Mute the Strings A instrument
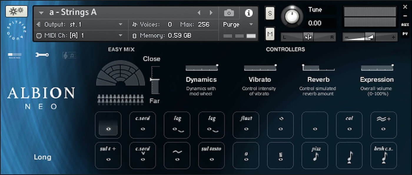Viewport: 412px width, 175px height. pyautogui.click(x=270, y=34)
